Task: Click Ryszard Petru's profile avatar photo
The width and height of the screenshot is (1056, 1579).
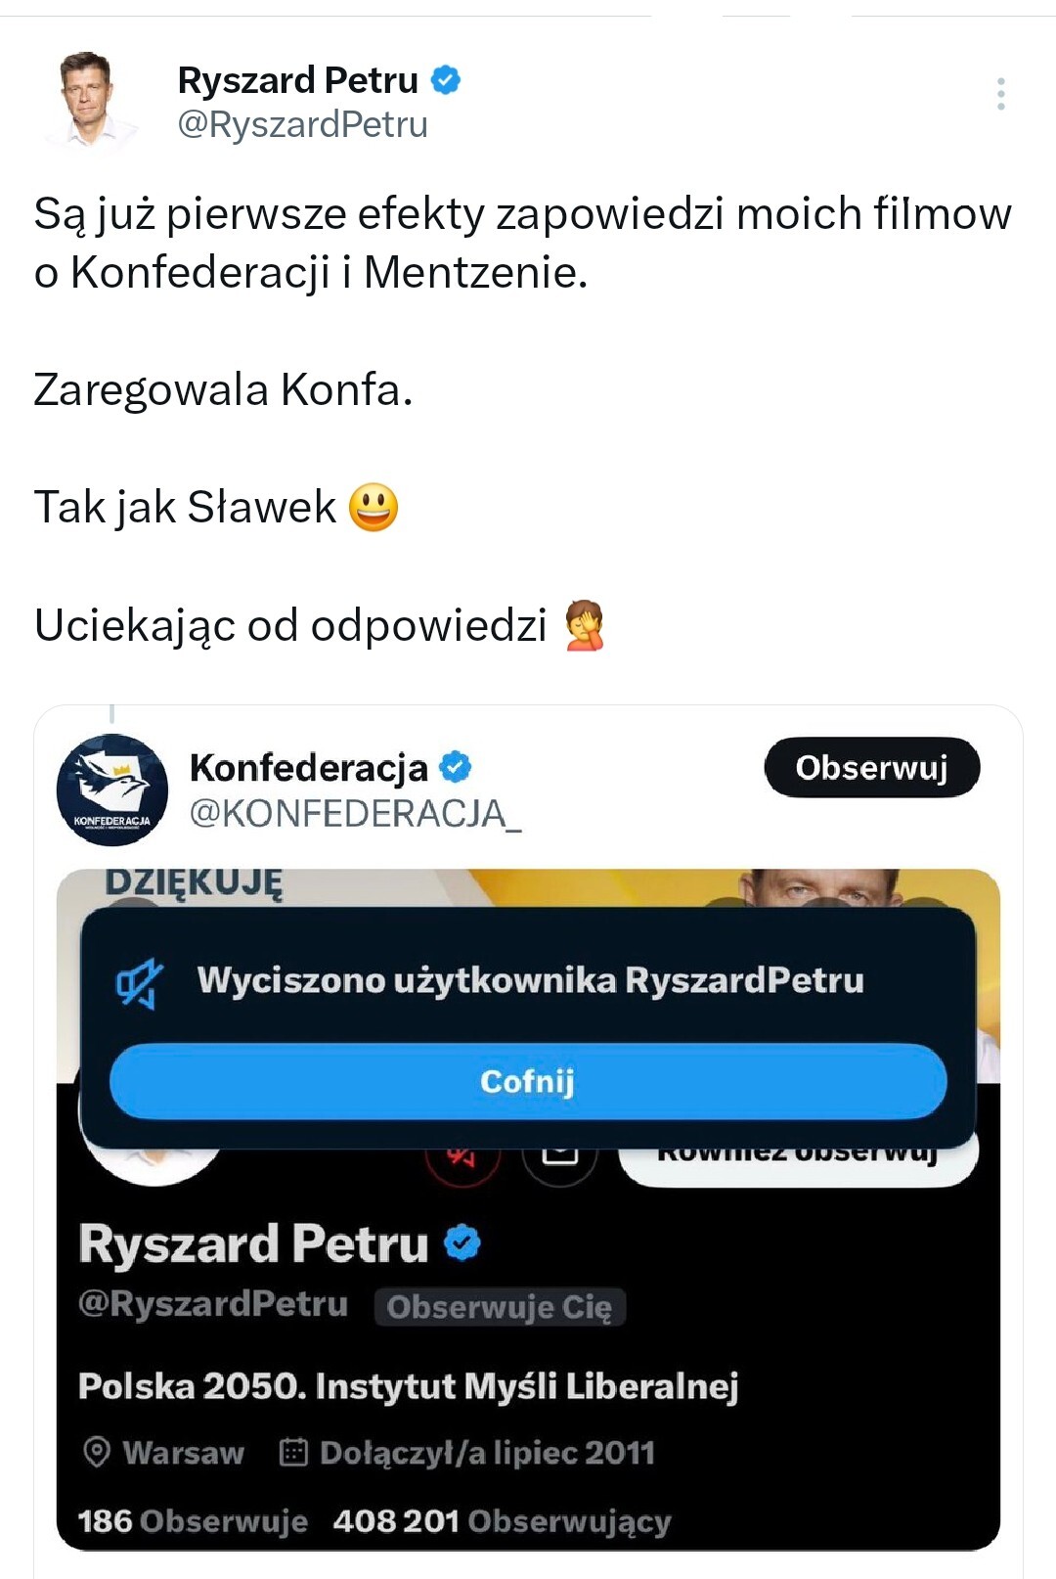Action: (90, 99)
